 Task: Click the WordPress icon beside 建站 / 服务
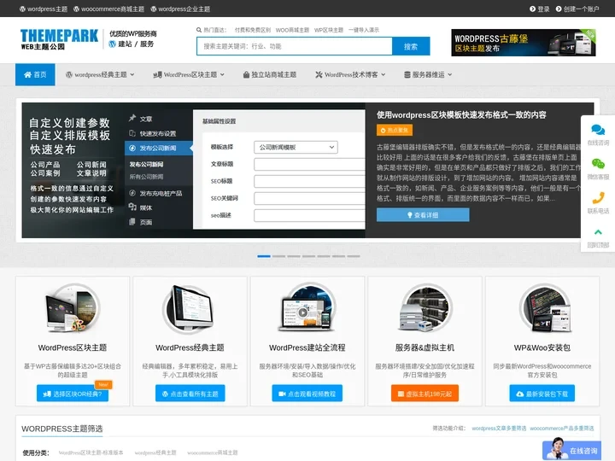point(112,44)
